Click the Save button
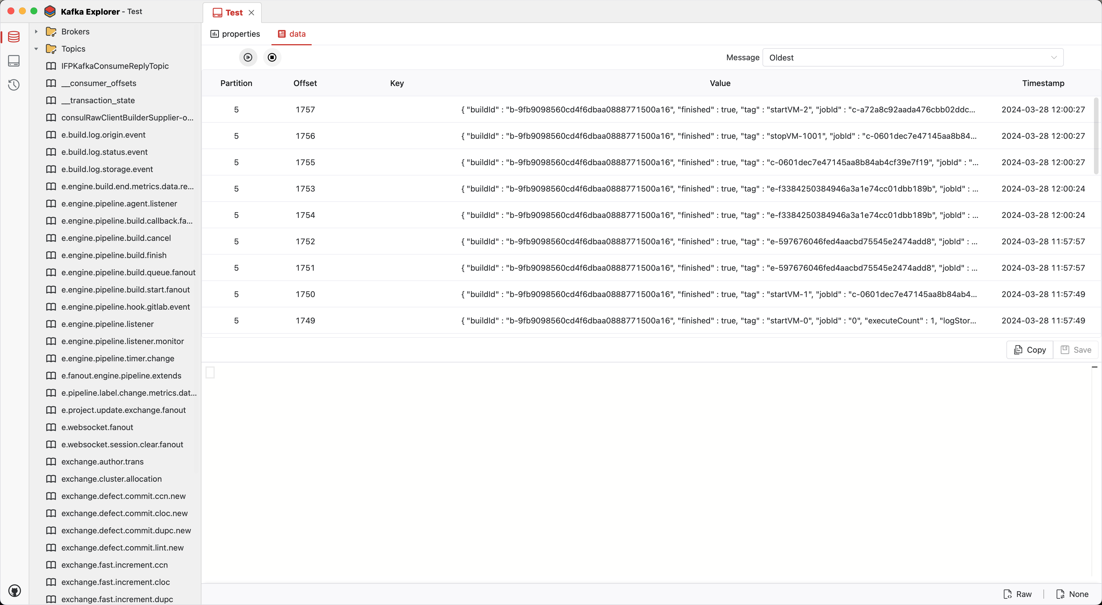The width and height of the screenshot is (1102, 605). pyautogui.click(x=1076, y=350)
